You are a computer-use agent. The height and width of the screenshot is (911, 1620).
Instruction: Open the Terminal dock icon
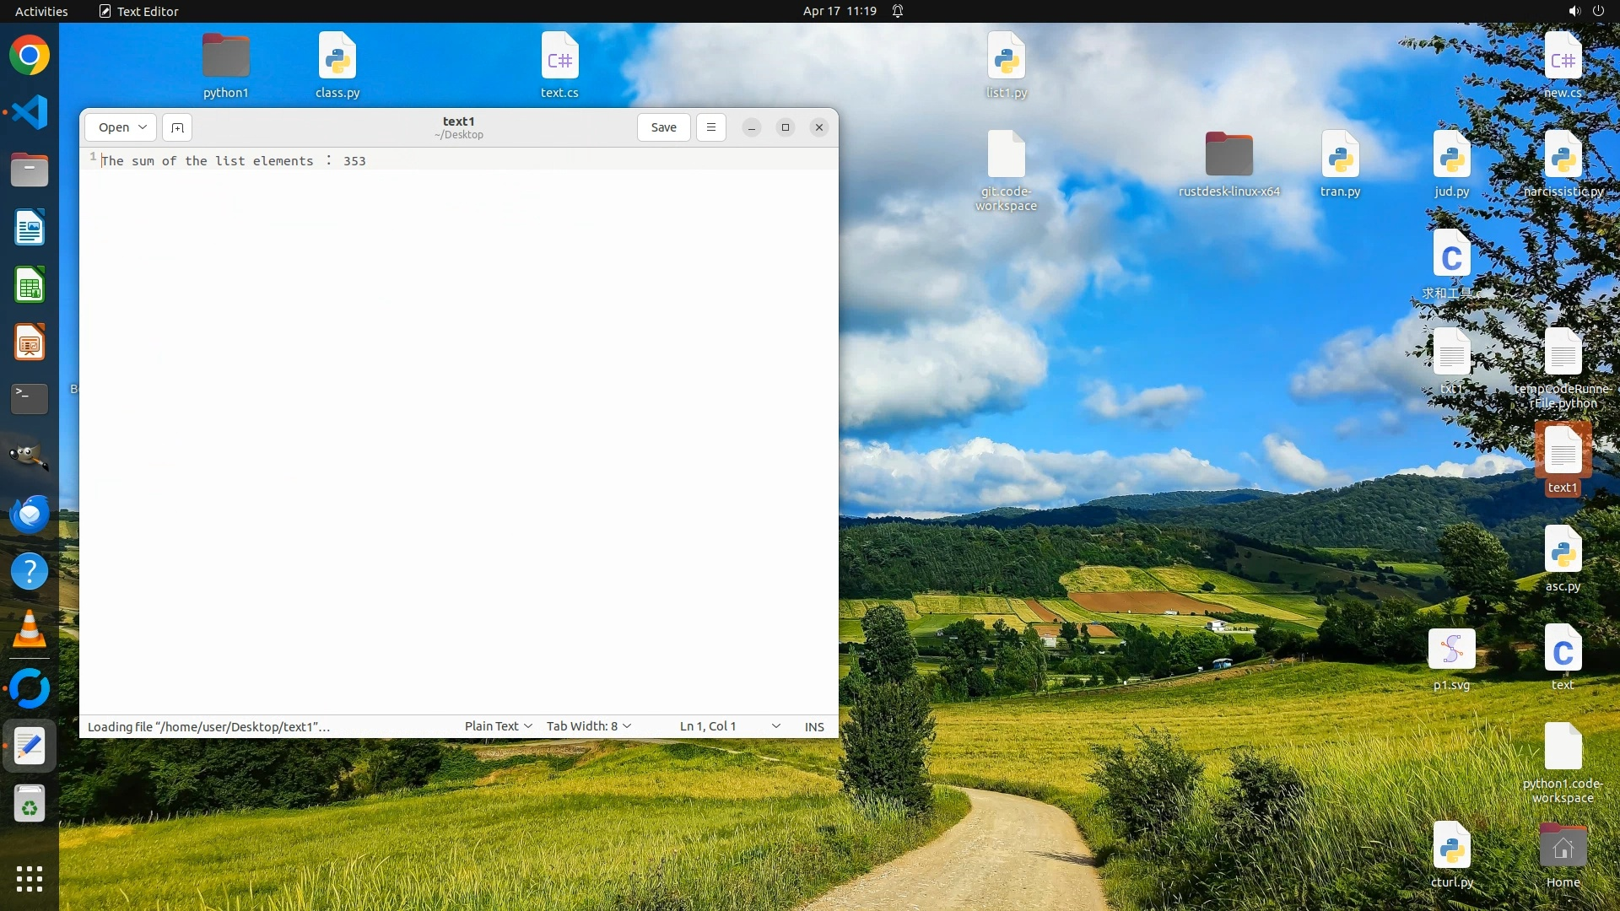(x=30, y=399)
